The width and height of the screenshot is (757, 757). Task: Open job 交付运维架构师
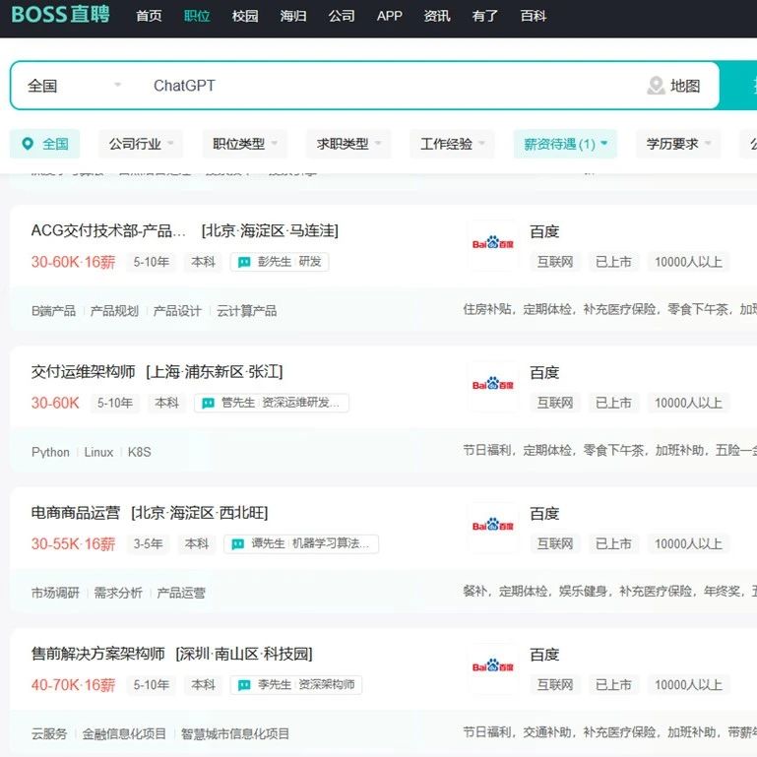[x=83, y=372]
